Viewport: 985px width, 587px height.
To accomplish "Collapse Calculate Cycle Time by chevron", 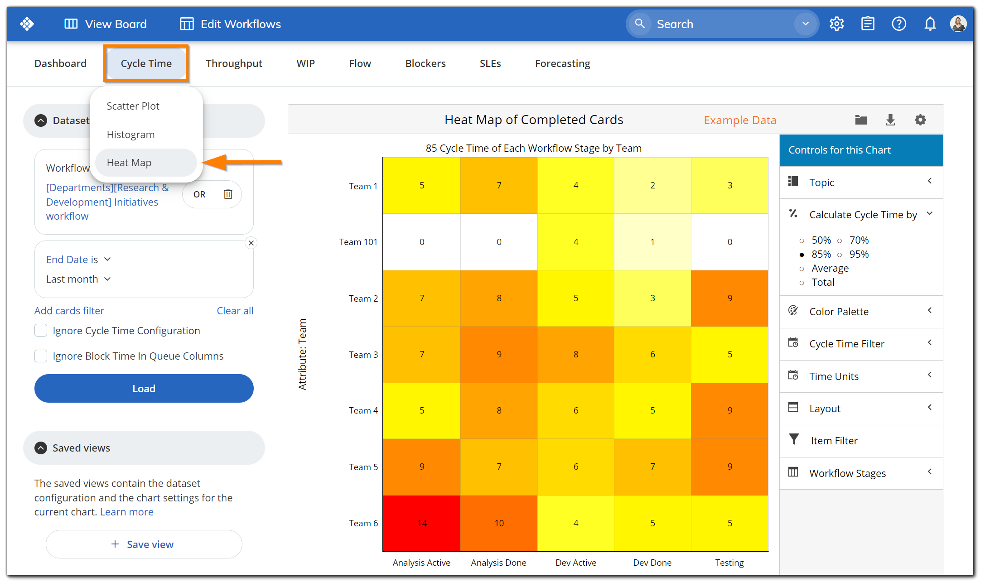I will (930, 213).
